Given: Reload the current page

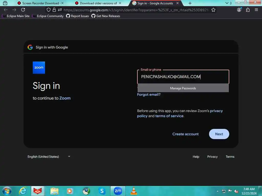Looking at the screenshot, I should tap(23, 10).
